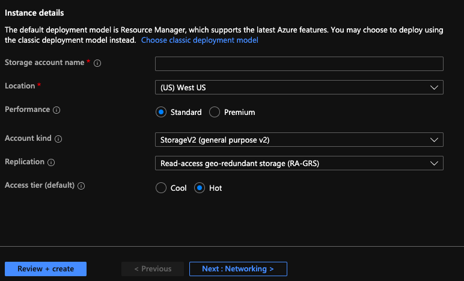Click the Performance info icon
This screenshot has height=281, width=464.
pos(56,110)
